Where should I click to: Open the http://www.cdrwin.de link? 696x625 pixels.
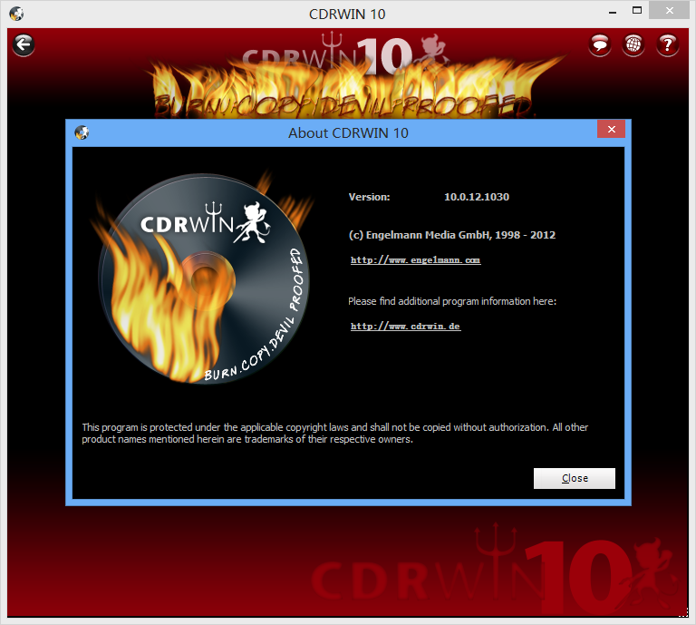[405, 326]
